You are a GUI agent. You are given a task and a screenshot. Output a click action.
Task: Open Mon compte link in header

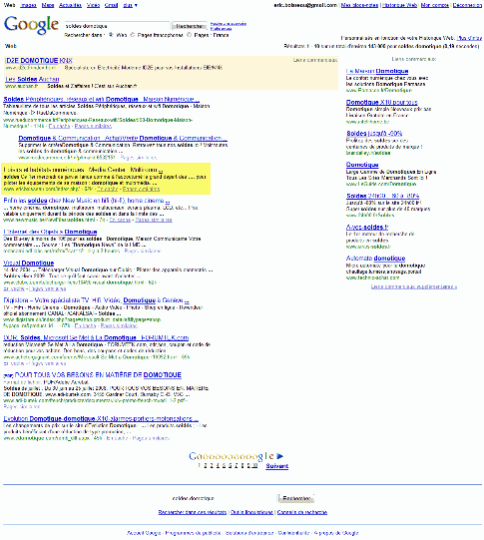pyautogui.click(x=435, y=5)
